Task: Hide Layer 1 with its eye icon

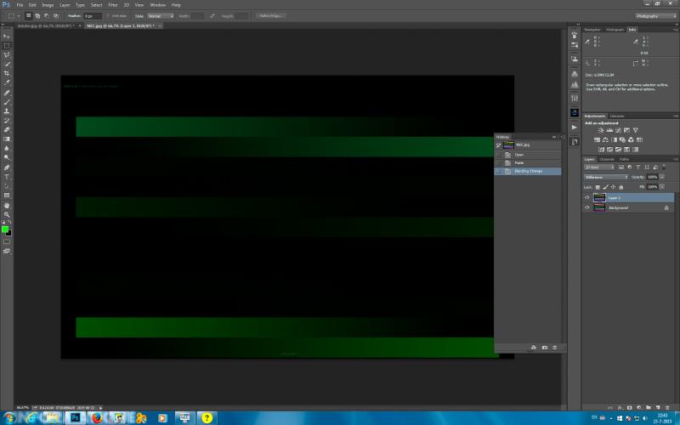Action: 587,198
